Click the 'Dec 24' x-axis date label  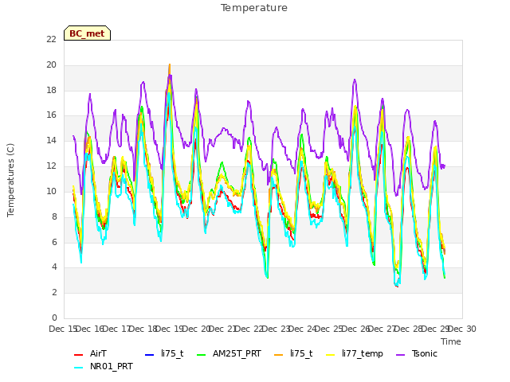(x=303, y=329)
